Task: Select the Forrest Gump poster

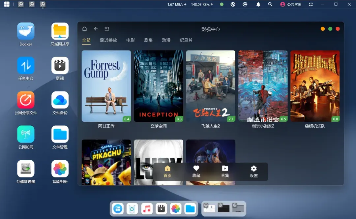Action: [x=106, y=86]
